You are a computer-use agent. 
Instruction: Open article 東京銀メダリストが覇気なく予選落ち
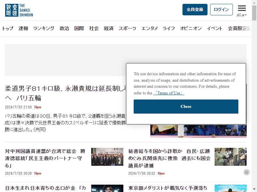(x=168, y=188)
